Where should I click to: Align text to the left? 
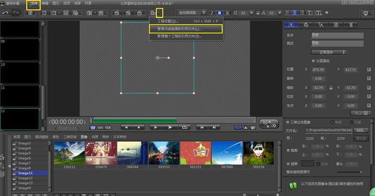coord(288,13)
